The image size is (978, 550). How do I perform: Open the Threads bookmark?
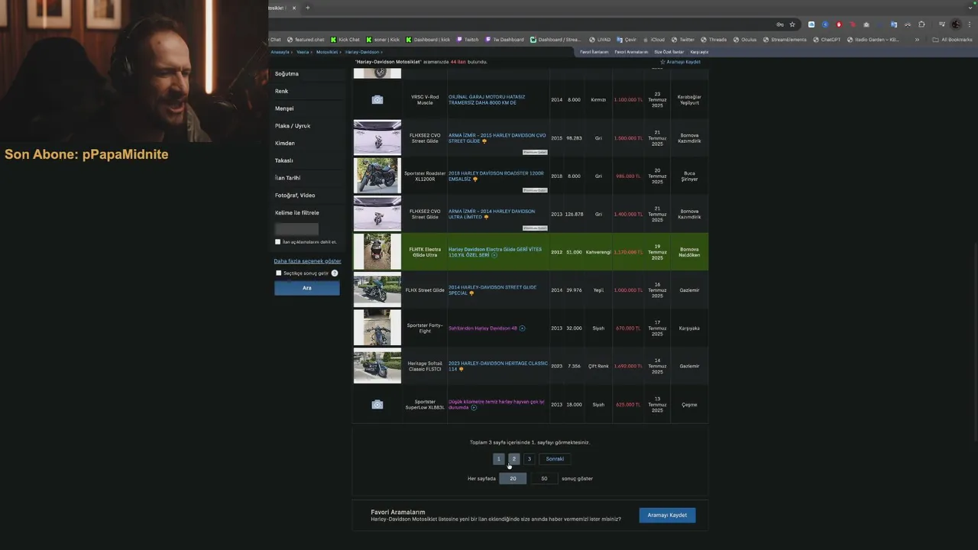tap(714, 40)
